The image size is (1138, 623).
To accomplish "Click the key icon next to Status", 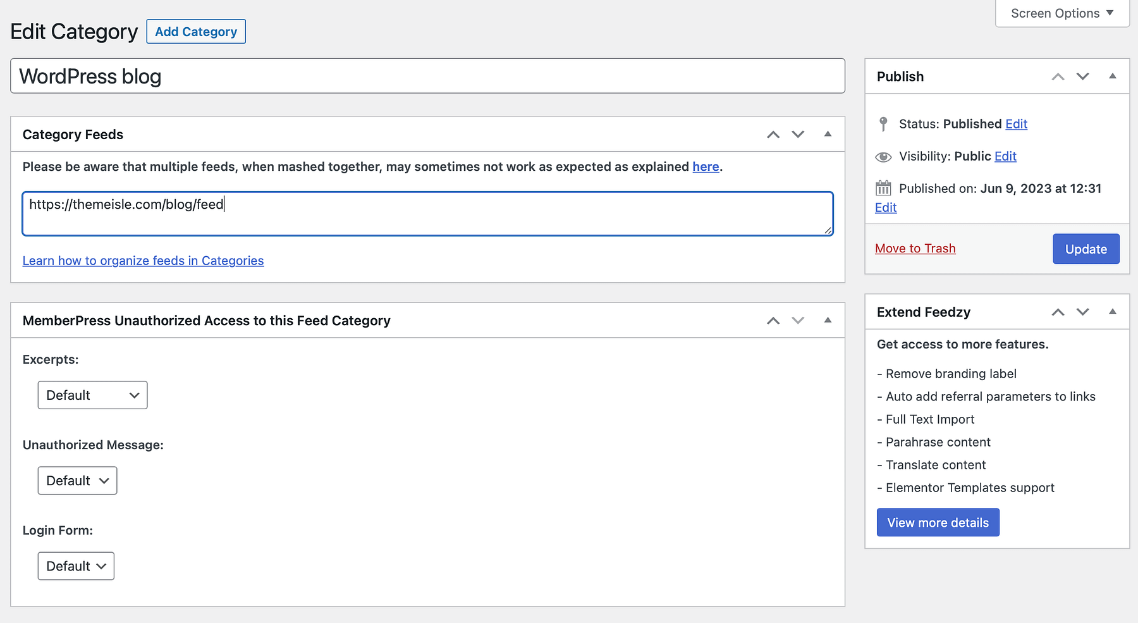I will (883, 123).
